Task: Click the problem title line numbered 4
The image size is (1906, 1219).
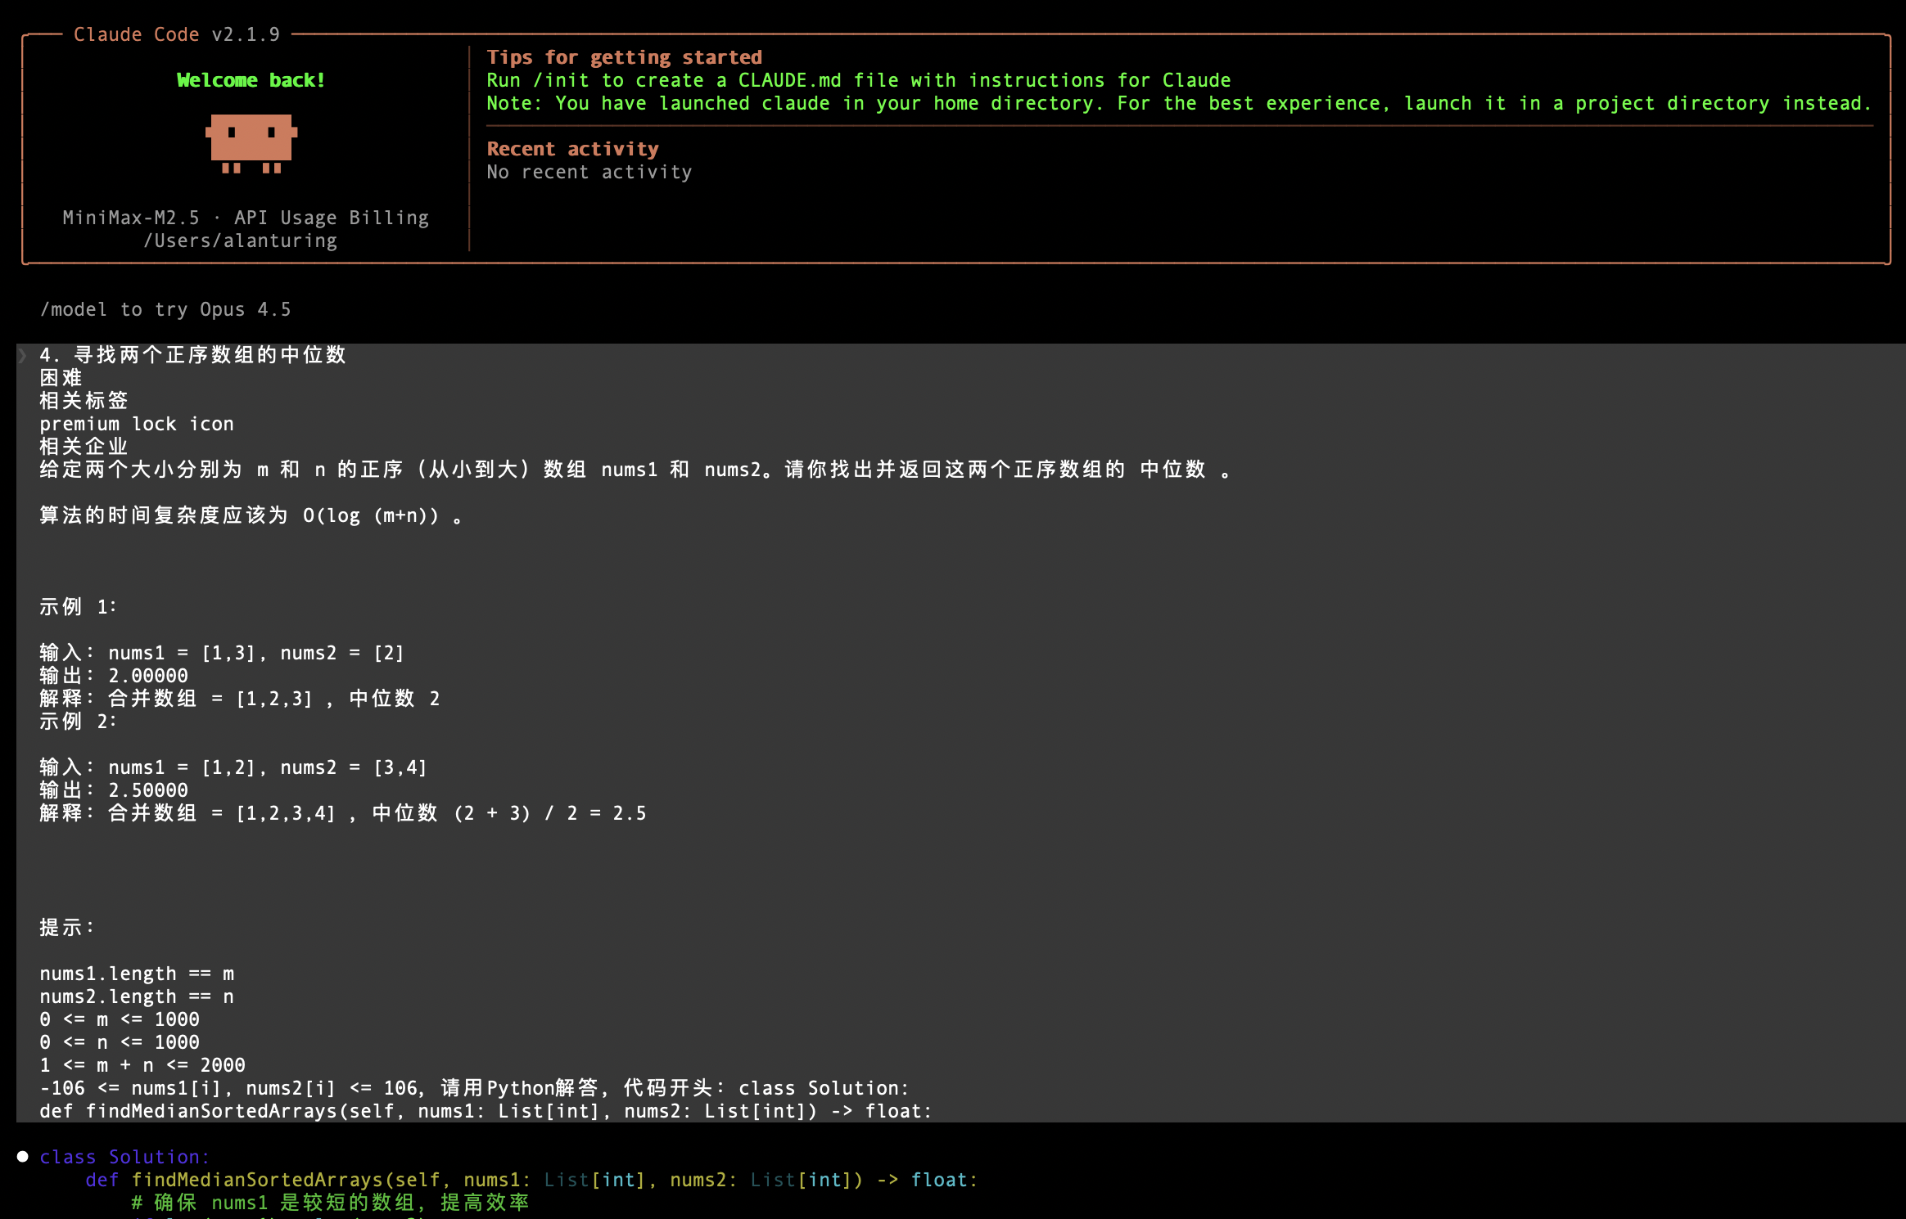Action: [193, 355]
